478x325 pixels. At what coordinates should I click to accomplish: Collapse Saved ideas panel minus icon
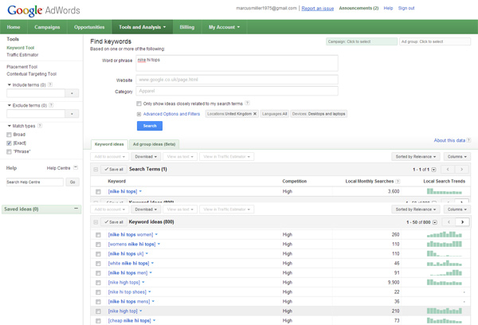pos(76,209)
